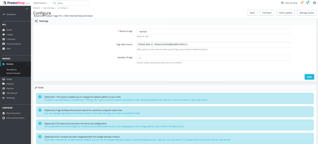318x144 pixels.
Task: Click the International globe icon
Action: (3, 93)
